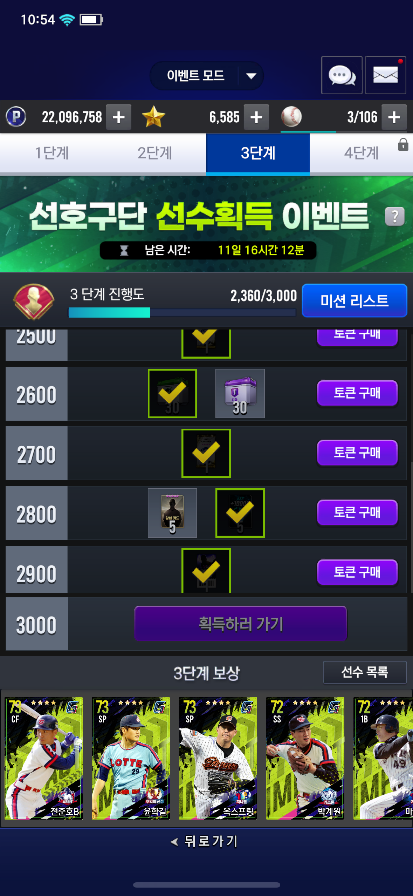Screen dimensions: 413x896
Task: Tap the plus next to 3/106 baseballs
Action: click(x=394, y=117)
